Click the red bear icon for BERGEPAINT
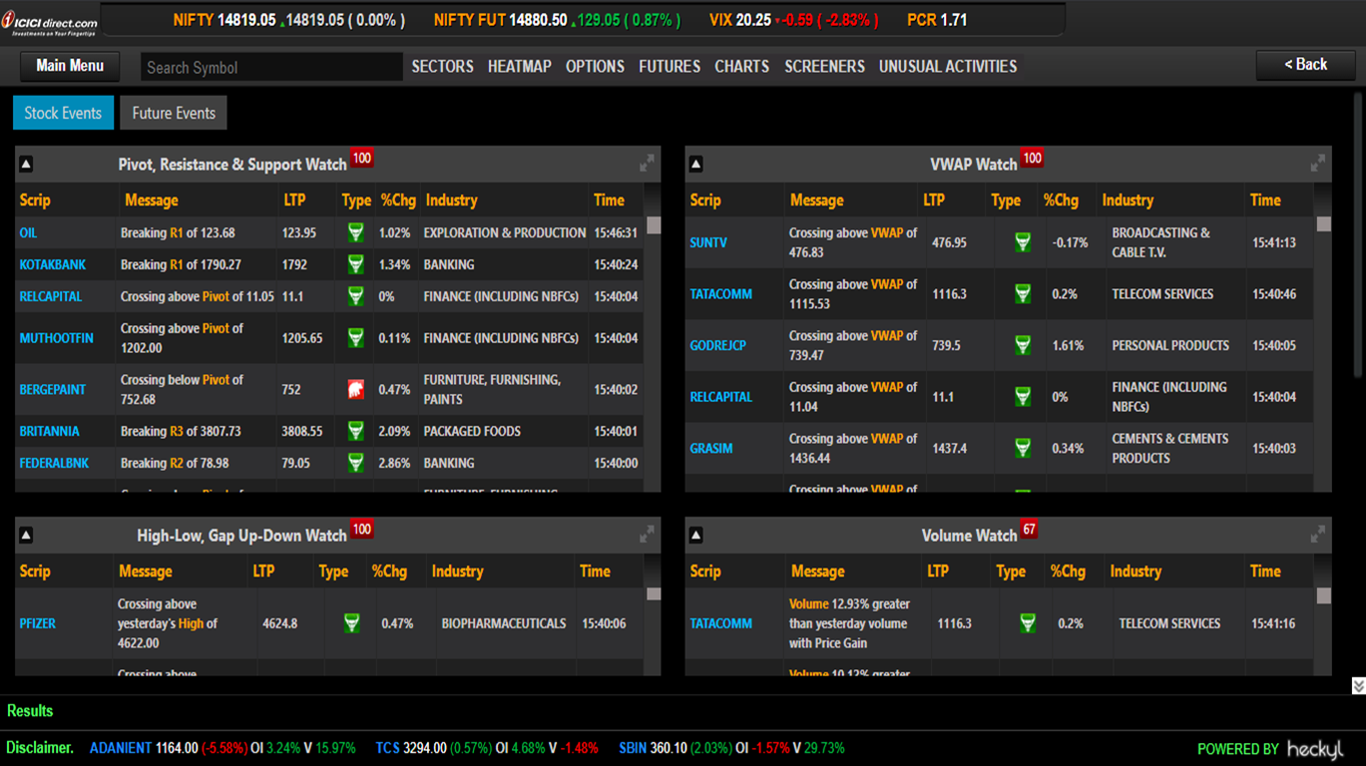Image resolution: width=1366 pixels, height=766 pixels. (355, 390)
